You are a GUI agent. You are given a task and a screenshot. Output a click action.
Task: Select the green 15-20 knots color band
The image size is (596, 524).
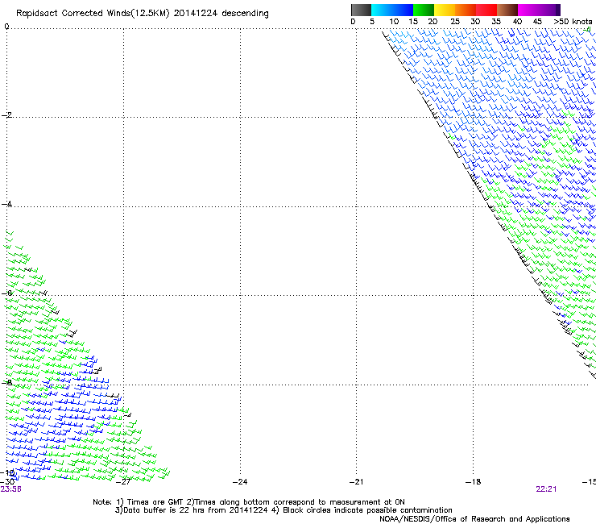424,10
